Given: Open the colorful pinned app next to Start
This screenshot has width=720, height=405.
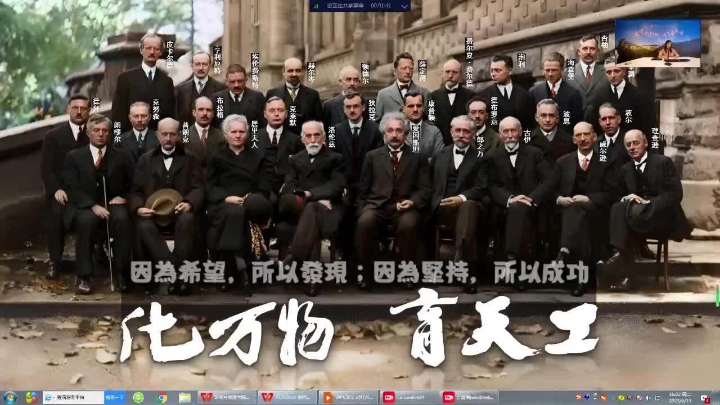Looking at the screenshot, I should click(x=31, y=397).
